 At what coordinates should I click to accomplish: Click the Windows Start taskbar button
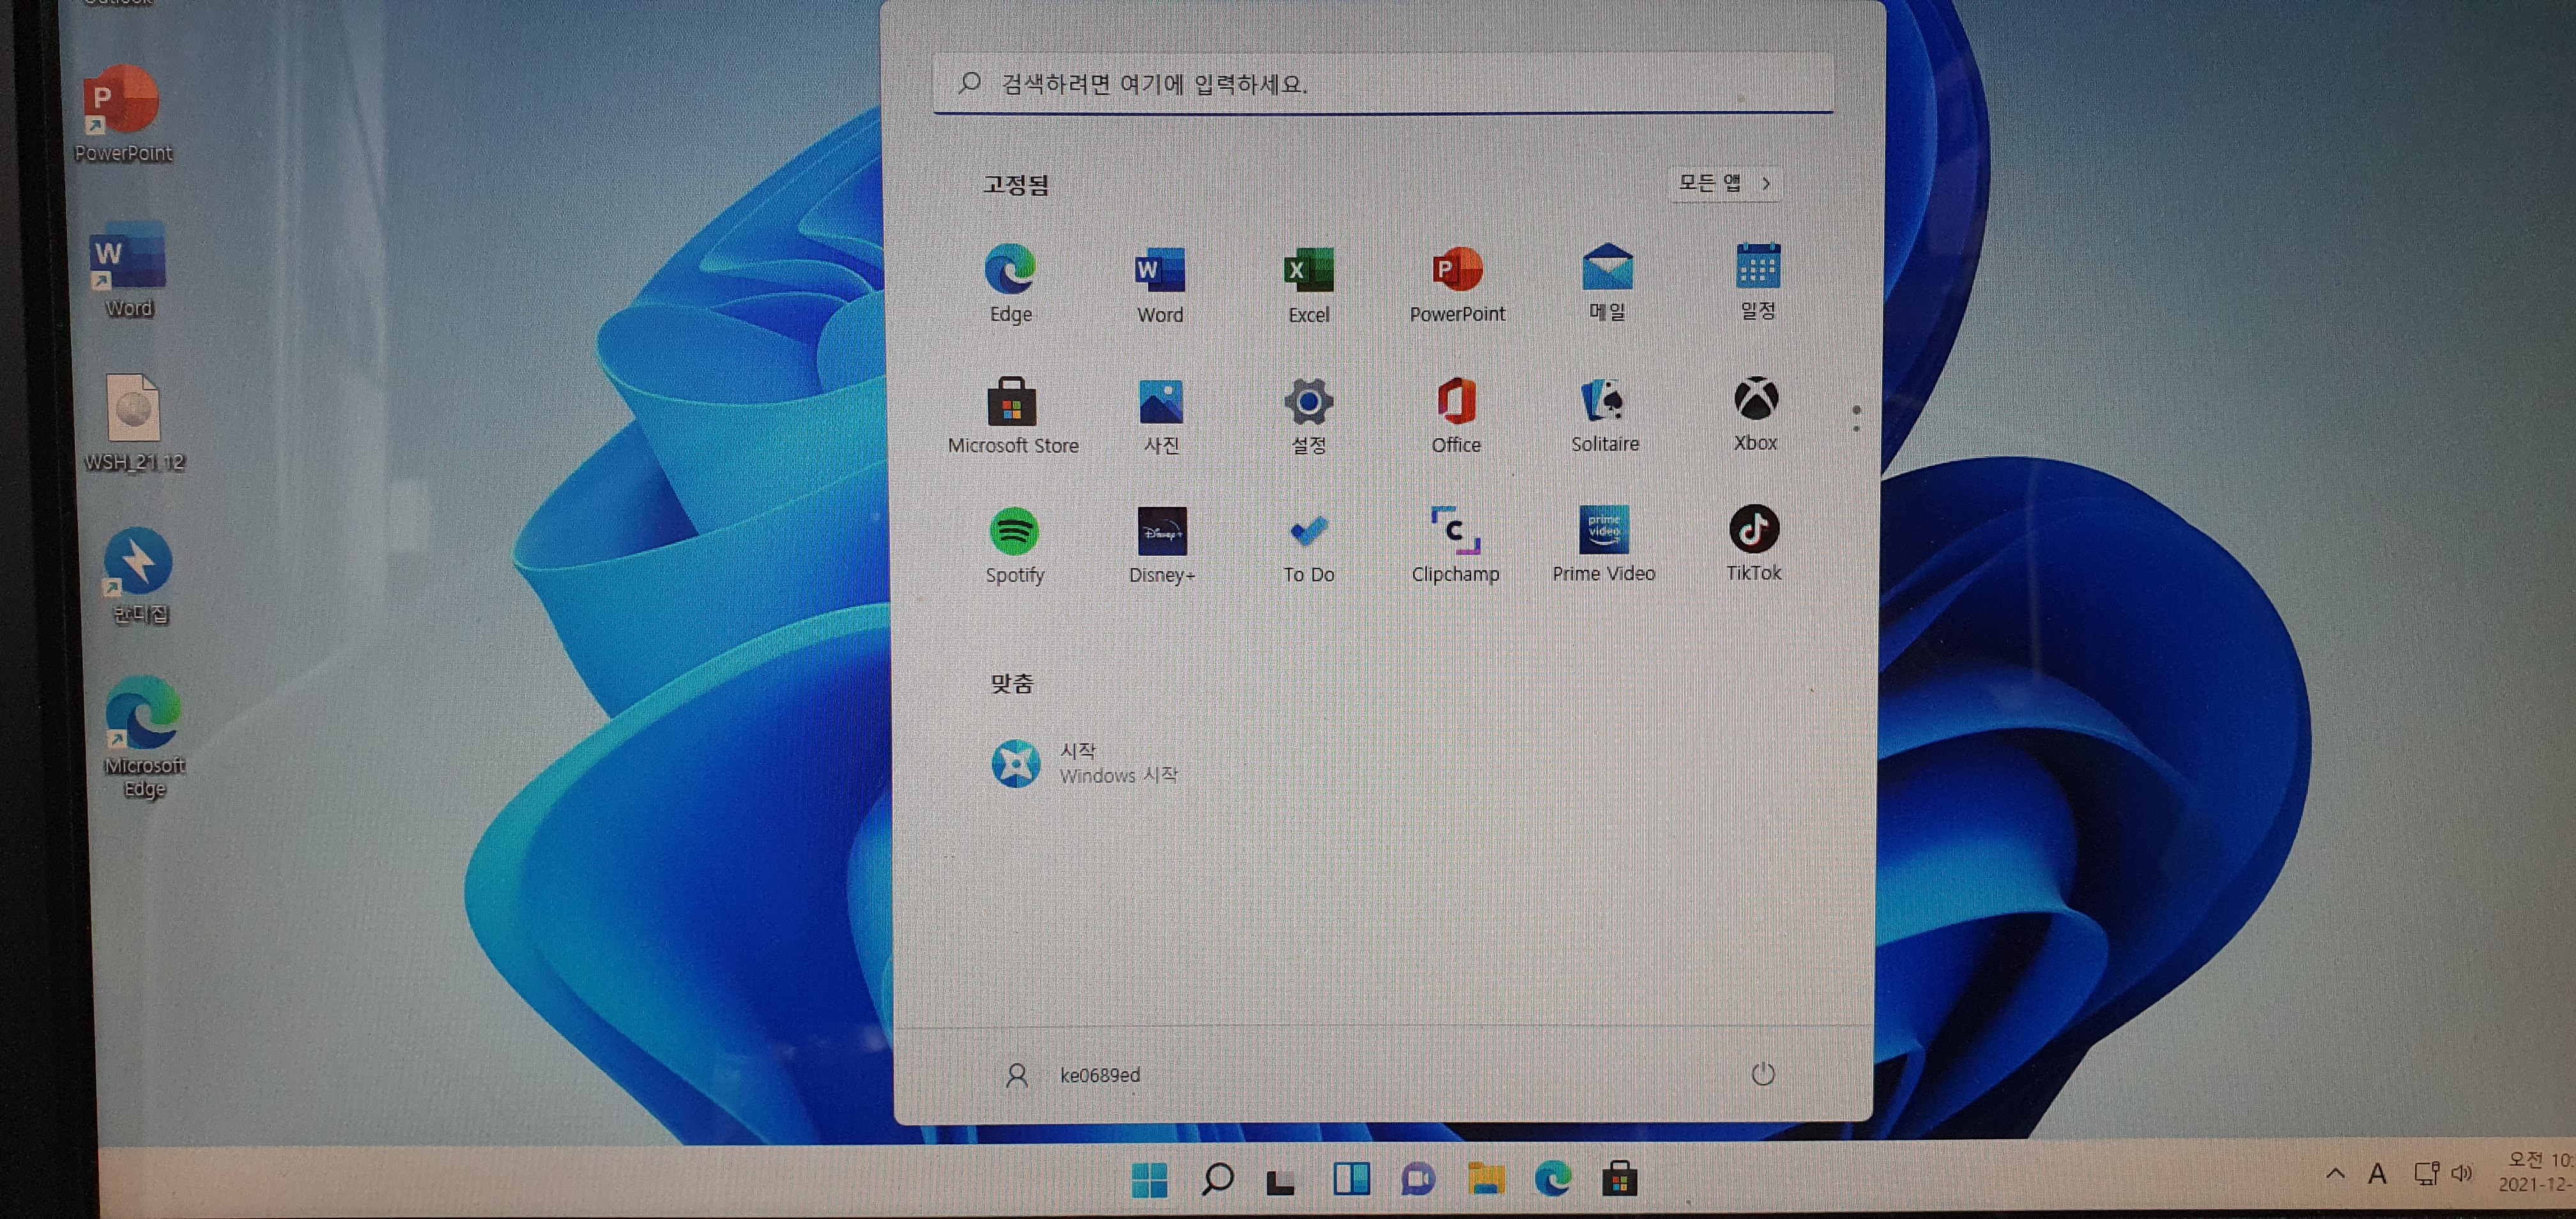[1149, 1180]
